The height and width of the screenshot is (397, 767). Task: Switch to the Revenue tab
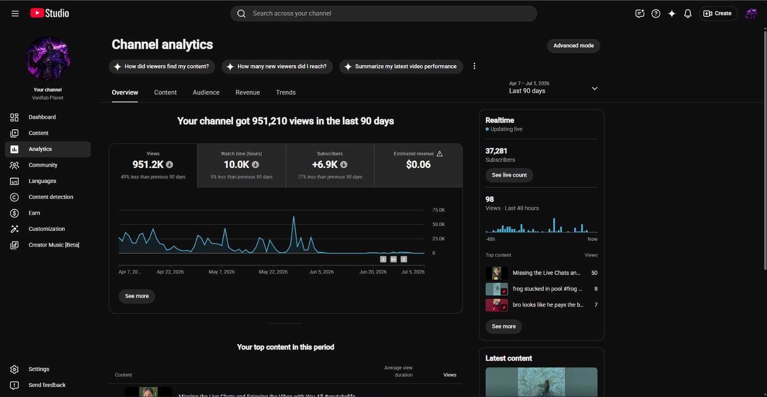pyautogui.click(x=247, y=92)
